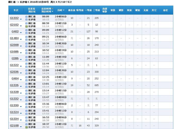Click departure station icon in G286 row
This screenshot has height=129, width=174.
(27, 57)
